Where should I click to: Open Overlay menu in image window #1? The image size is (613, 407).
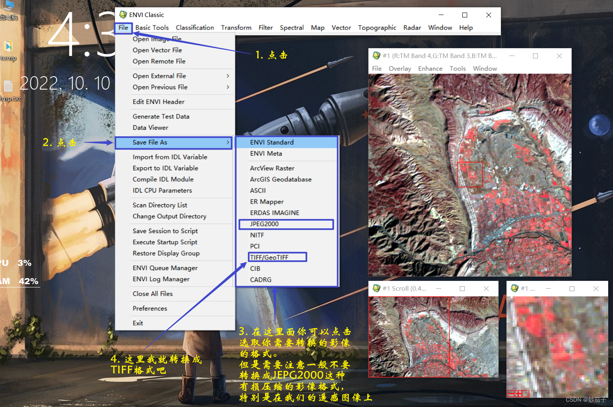[x=400, y=69]
